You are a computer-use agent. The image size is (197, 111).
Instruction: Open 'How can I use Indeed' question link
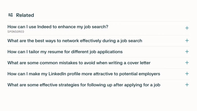tap(58, 27)
